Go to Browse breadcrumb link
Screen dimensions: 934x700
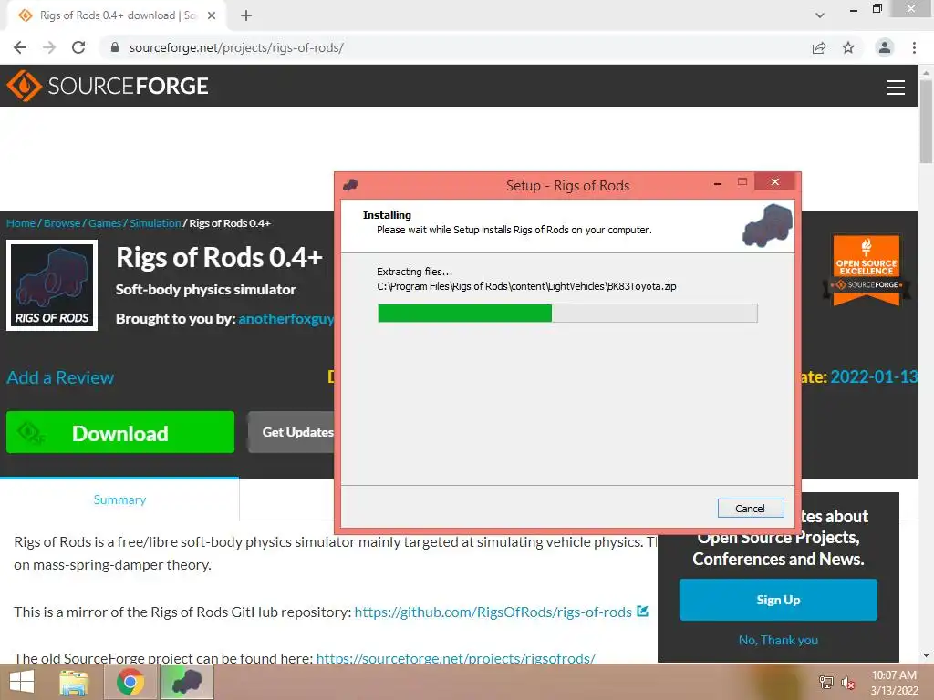tap(62, 223)
